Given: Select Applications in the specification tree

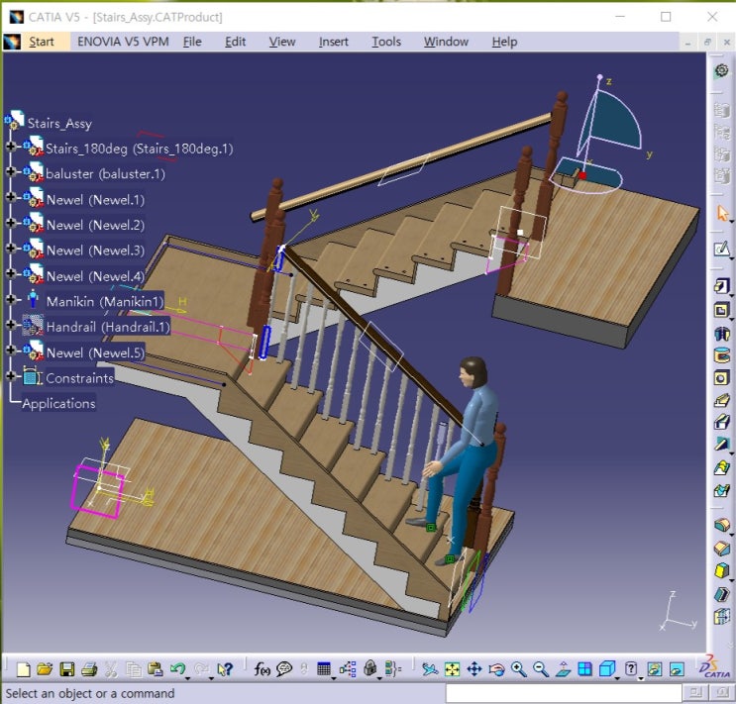Looking at the screenshot, I should tap(58, 403).
